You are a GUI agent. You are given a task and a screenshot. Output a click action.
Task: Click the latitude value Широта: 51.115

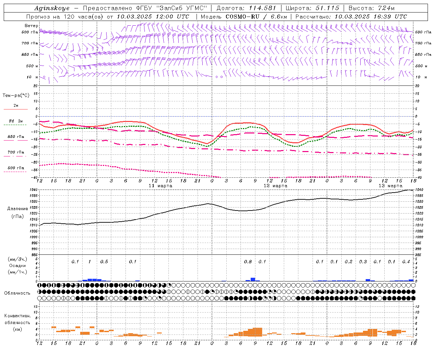312,8
